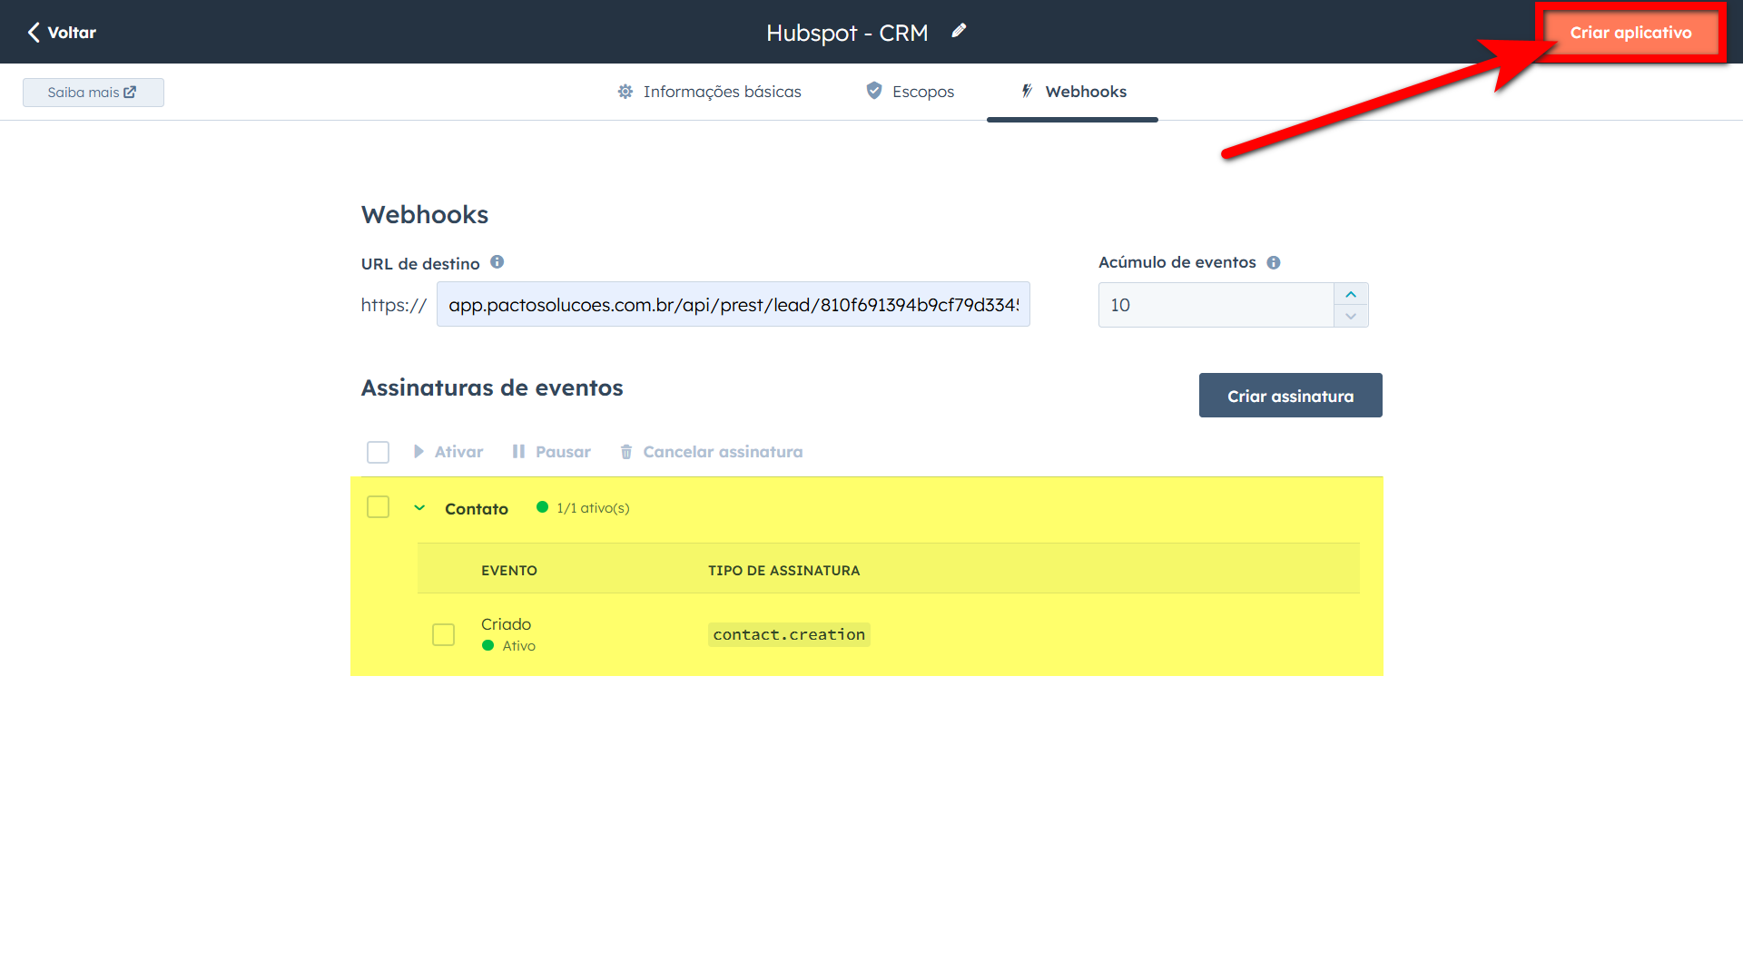Image resolution: width=1743 pixels, height=980 pixels.
Task: Click info icon next to URL de destino
Action: click(x=497, y=262)
